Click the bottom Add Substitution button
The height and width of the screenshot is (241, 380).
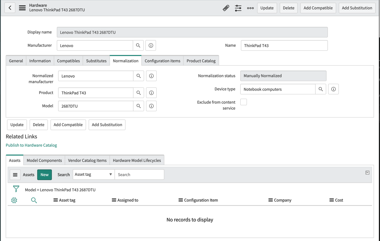click(107, 125)
